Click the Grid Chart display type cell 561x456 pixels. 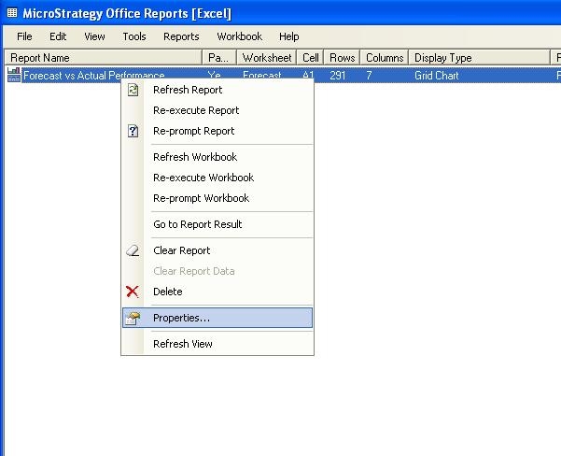point(437,76)
